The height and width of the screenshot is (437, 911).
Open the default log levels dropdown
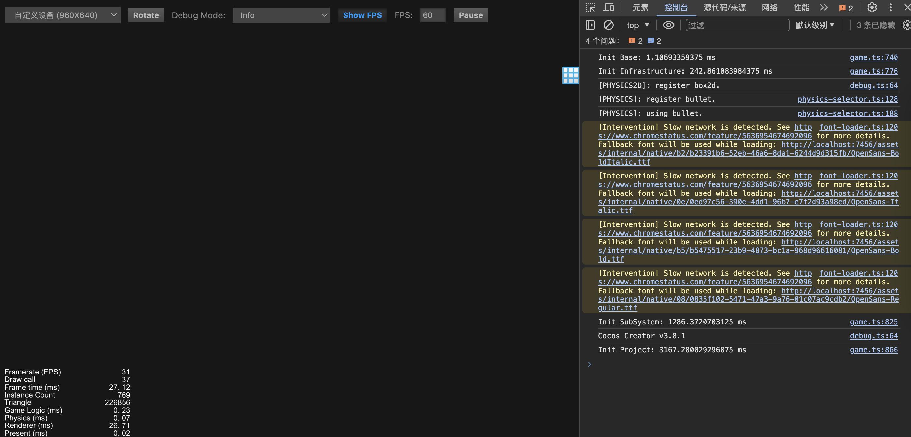click(x=814, y=25)
